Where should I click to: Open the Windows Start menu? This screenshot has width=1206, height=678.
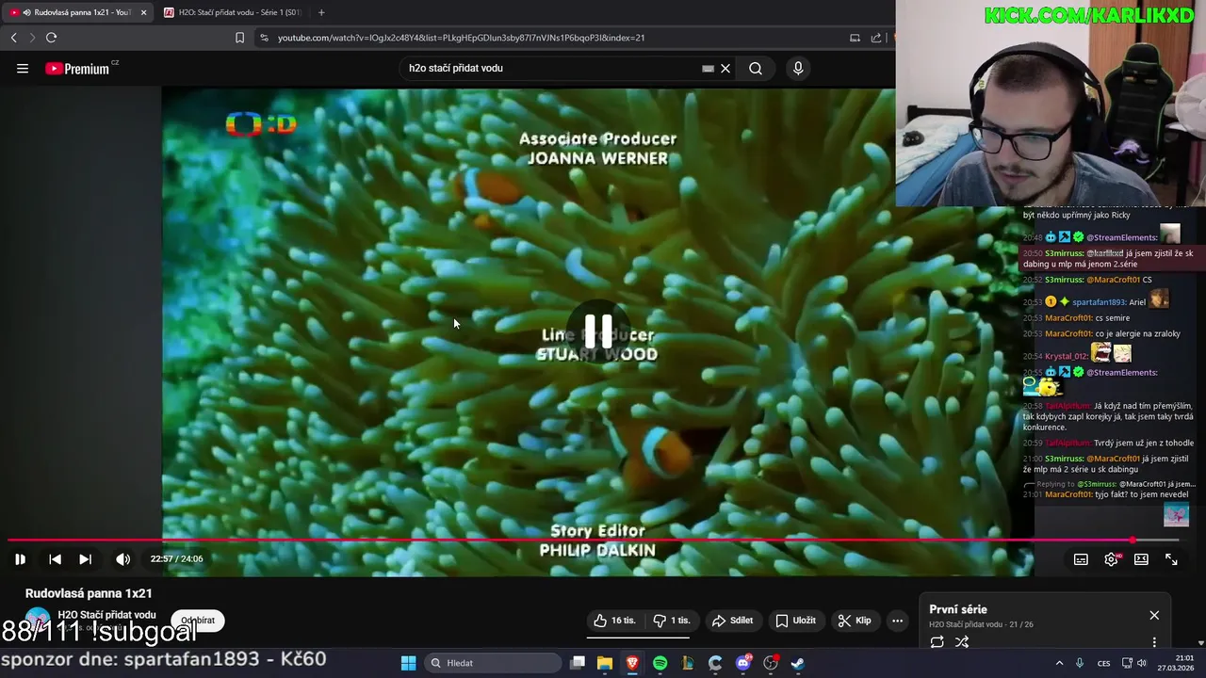click(408, 663)
